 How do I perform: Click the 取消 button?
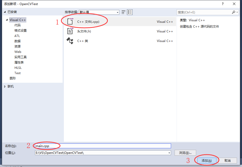[x=228, y=160]
